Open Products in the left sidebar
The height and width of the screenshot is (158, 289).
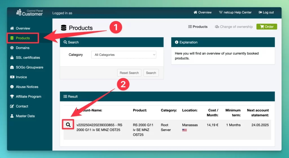click(x=23, y=38)
